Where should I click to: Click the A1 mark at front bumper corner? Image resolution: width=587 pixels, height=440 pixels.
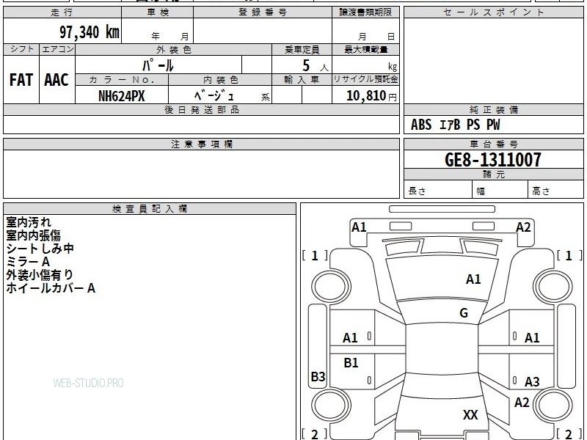[x=359, y=227]
